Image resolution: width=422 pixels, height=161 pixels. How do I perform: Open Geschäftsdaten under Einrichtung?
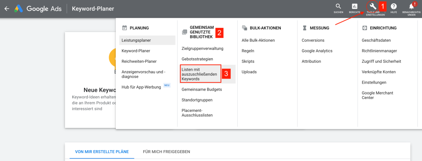tap(376, 40)
